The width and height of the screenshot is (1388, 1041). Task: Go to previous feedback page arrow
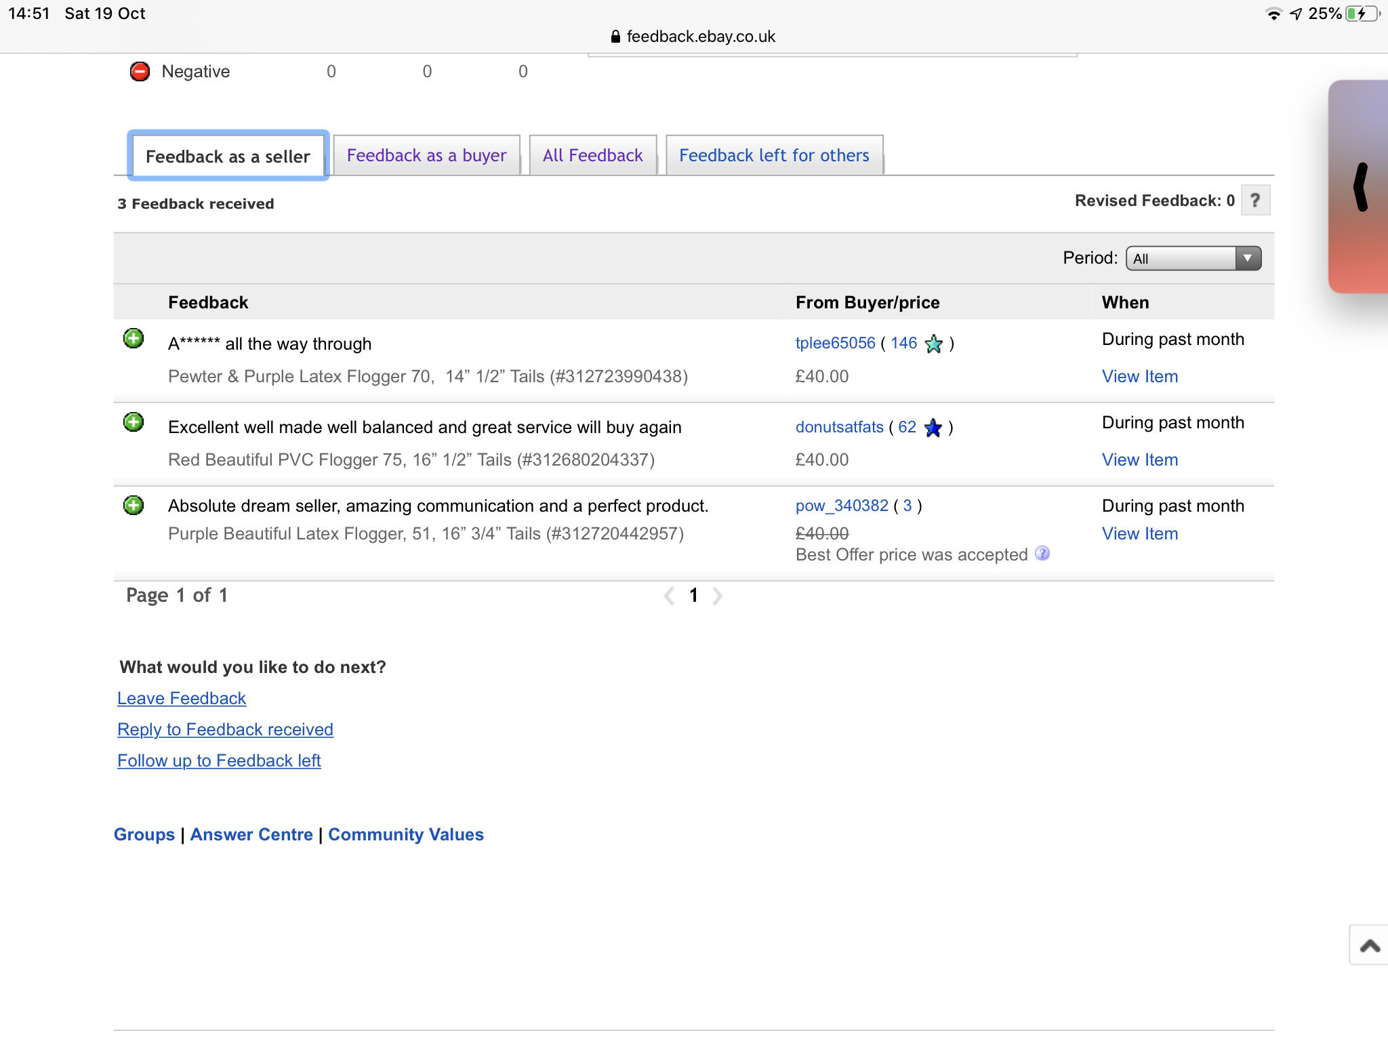[x=669, y=596]
